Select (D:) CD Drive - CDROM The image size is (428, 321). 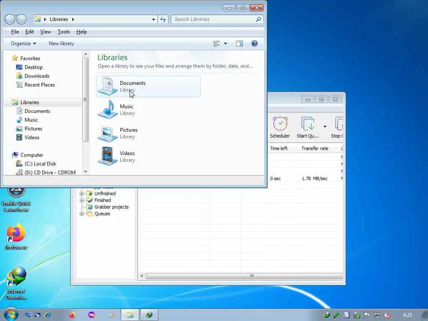pyautogui.click(x=46, y=172)
